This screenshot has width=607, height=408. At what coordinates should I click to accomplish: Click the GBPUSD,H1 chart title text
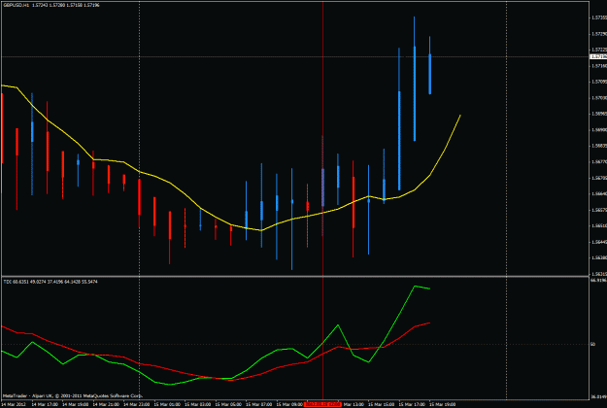pos(51,5)
